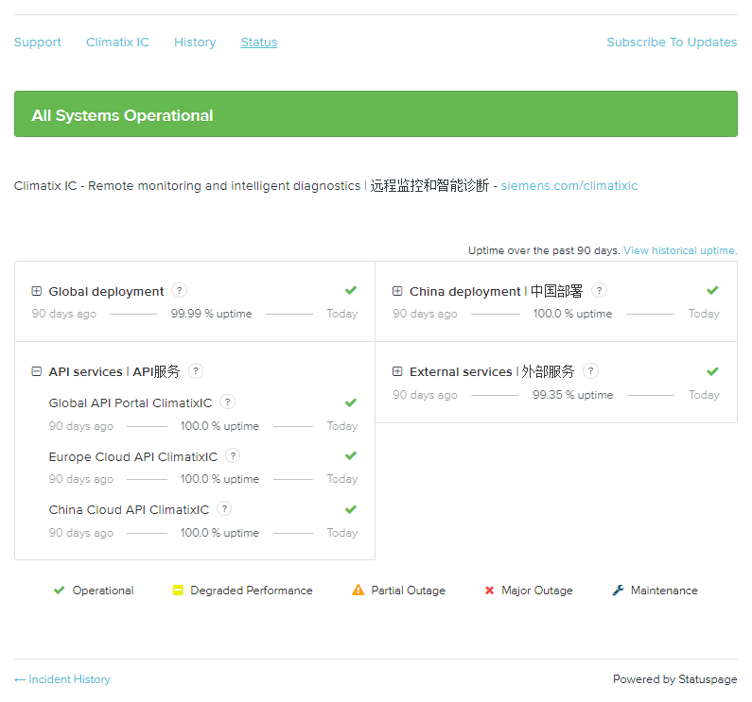Click the Partial Outage warning triangle icon
752x702 pixels.
click(359, 590)
